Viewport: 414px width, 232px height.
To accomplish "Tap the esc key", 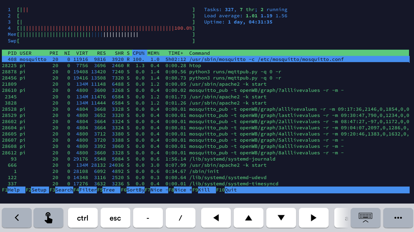I will click(x=115, y=218).
